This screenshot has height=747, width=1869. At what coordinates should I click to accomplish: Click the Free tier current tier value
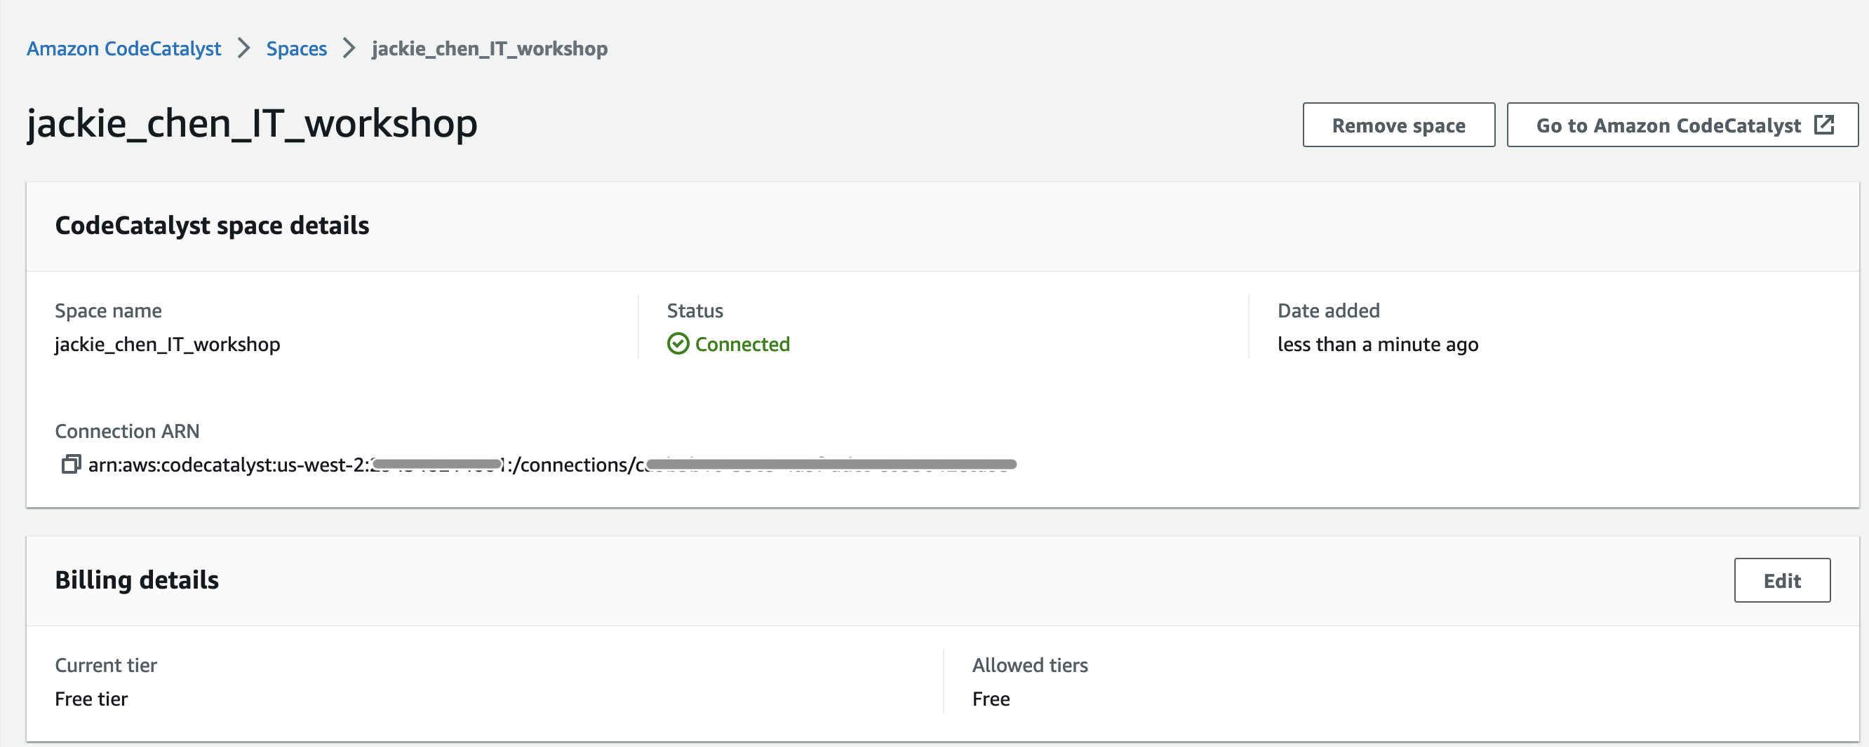[91, 699]
